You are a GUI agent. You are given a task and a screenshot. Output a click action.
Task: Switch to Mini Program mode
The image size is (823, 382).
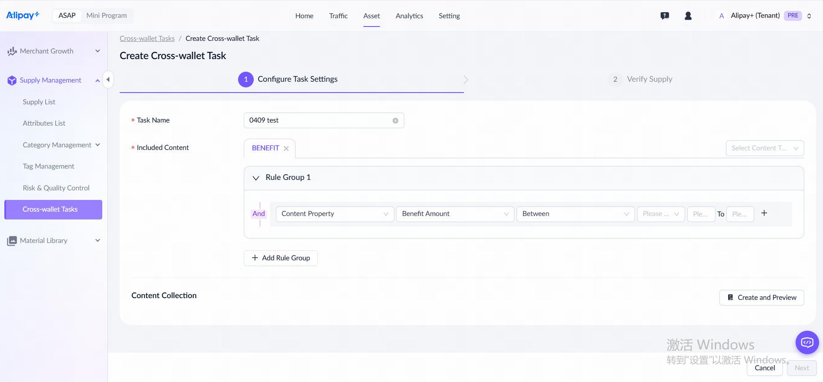(107, 16)
